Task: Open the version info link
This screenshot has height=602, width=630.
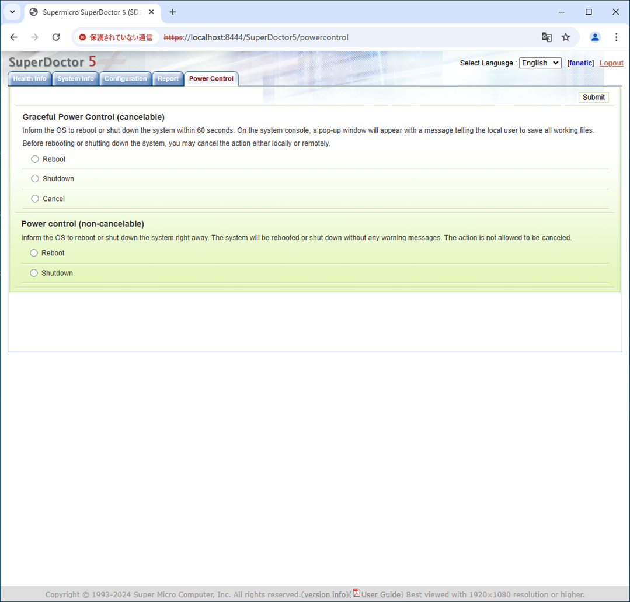Action: (x=325, y=595)
